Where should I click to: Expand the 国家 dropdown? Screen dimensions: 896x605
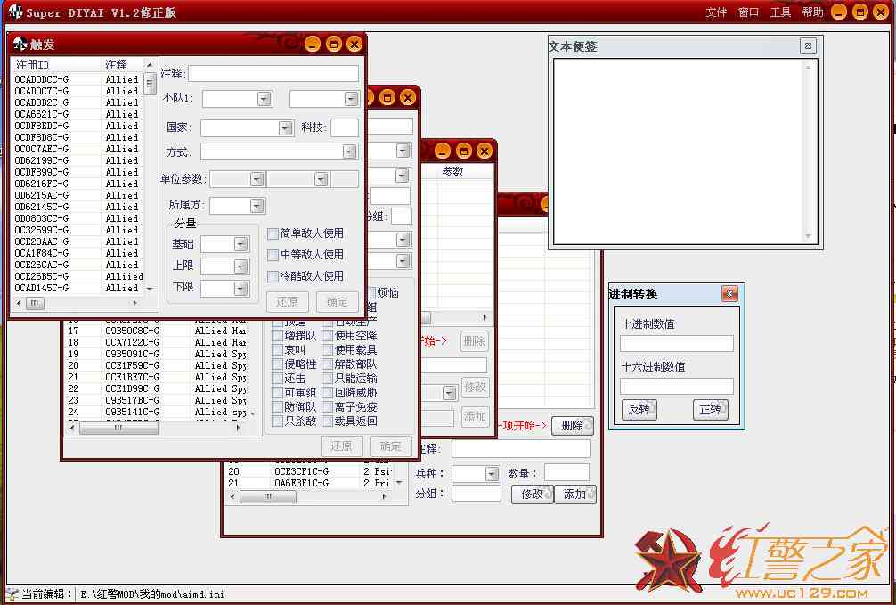click(x=286, y=128)
